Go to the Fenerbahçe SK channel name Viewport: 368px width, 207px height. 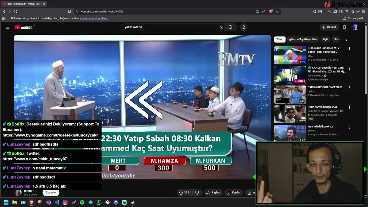coord(315,76)
